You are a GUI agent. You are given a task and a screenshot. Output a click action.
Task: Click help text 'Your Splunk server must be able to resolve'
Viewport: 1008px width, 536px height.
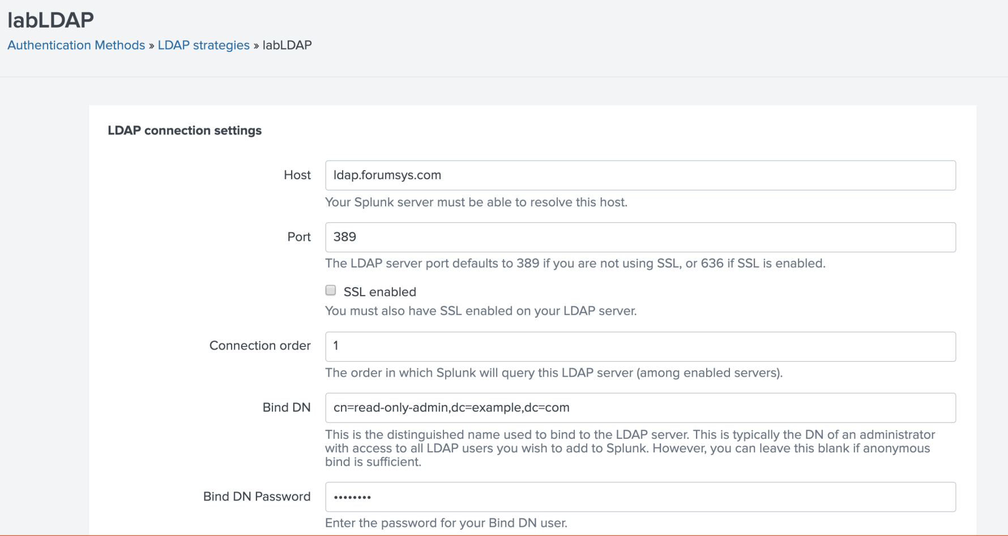pos(476,202)
